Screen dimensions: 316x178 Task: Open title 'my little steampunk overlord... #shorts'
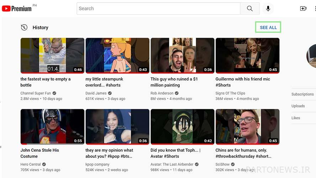104,82
